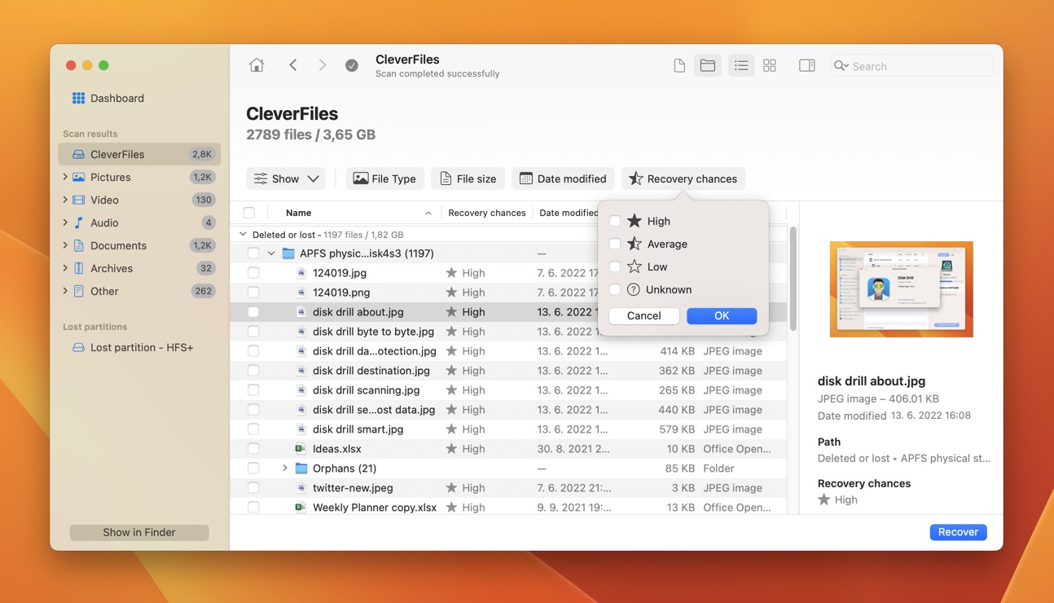This screenshot has width=1054, height=603.
Task: Sort by Recovery chances column header
Action: (x=487, y=213)
